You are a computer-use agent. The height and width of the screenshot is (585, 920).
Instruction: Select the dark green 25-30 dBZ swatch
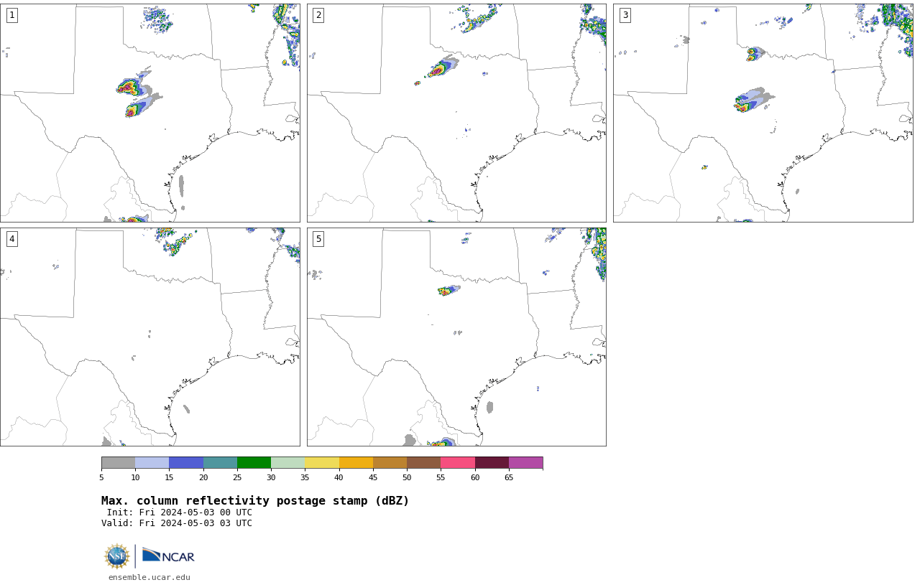click(254, 463)
